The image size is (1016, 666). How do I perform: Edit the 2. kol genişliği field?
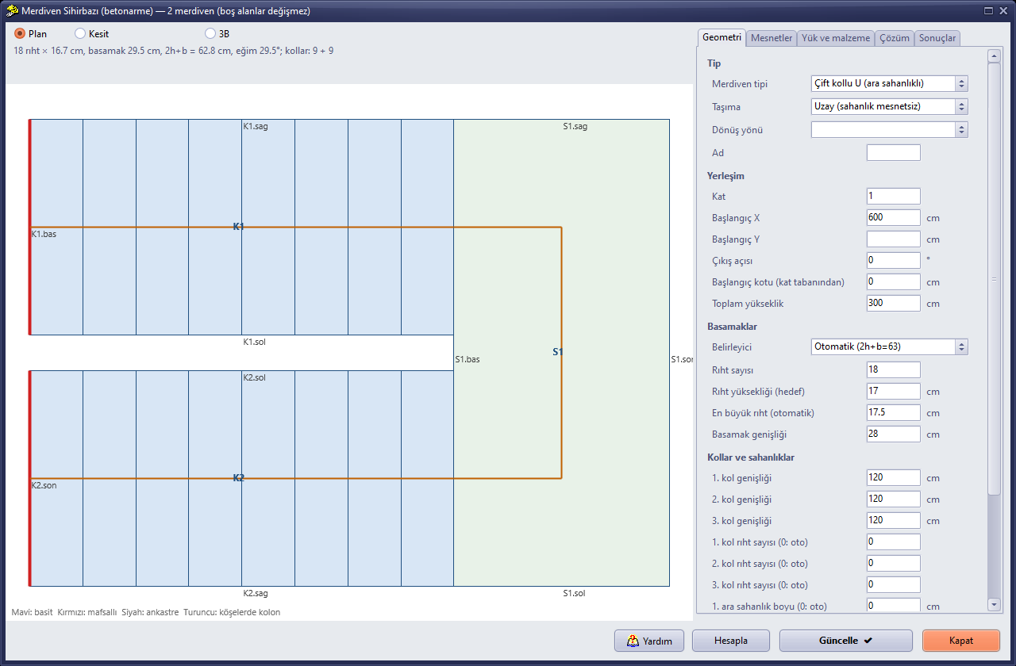coord(894,499)
